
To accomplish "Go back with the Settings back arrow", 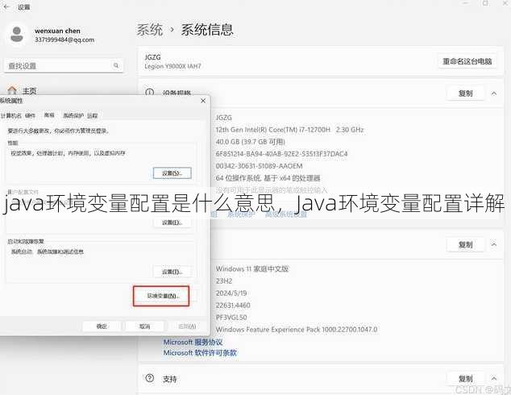I will (x=6, y=6).
